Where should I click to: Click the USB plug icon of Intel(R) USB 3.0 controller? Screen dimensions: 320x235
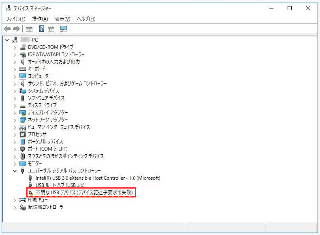[x=30, y=178]
